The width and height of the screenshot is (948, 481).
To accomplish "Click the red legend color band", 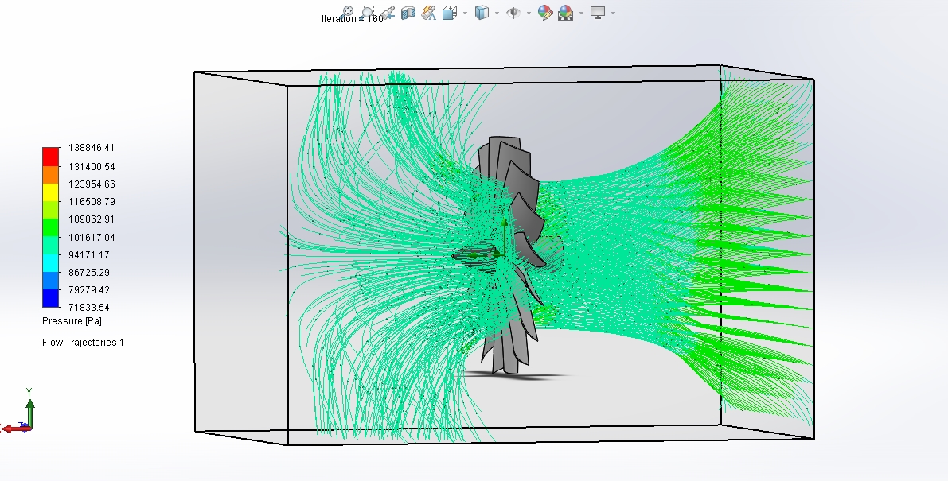I will pyautogui.click(x=51, y=157).
